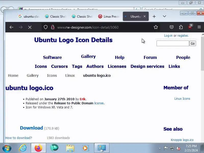Stop page loading with the X button

click(30, 27)
